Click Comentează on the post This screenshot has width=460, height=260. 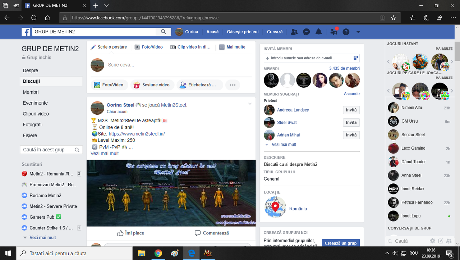coord(212,233)
